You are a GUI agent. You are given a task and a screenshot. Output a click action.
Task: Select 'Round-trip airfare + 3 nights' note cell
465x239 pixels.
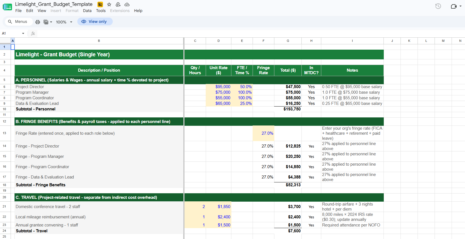click(352, 207)
